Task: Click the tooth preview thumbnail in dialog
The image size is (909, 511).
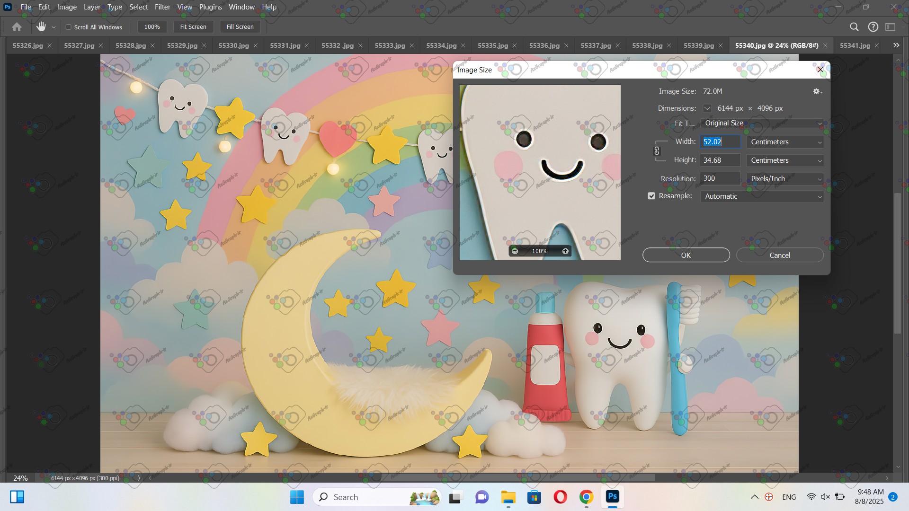Action: (540, 172)
